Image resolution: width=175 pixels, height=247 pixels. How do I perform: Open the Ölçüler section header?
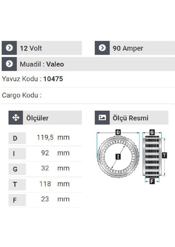(45, 118)
